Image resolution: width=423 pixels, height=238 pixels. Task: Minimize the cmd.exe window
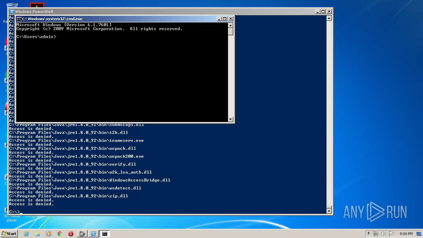(219, 19)
